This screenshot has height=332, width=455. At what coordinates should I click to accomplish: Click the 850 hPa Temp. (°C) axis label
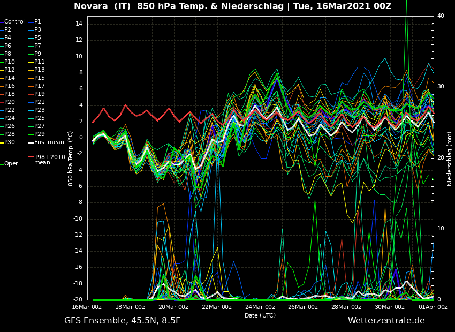pyautogui.click(x=70, y=159)
